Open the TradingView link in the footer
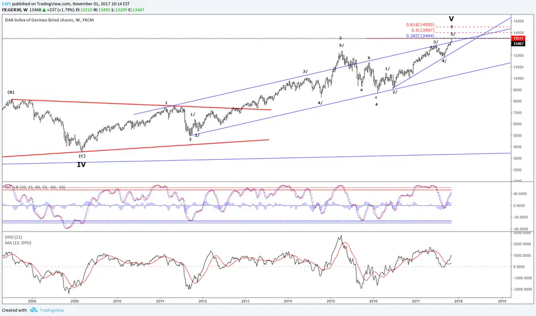The image size is (536, 316). [52, 310]
